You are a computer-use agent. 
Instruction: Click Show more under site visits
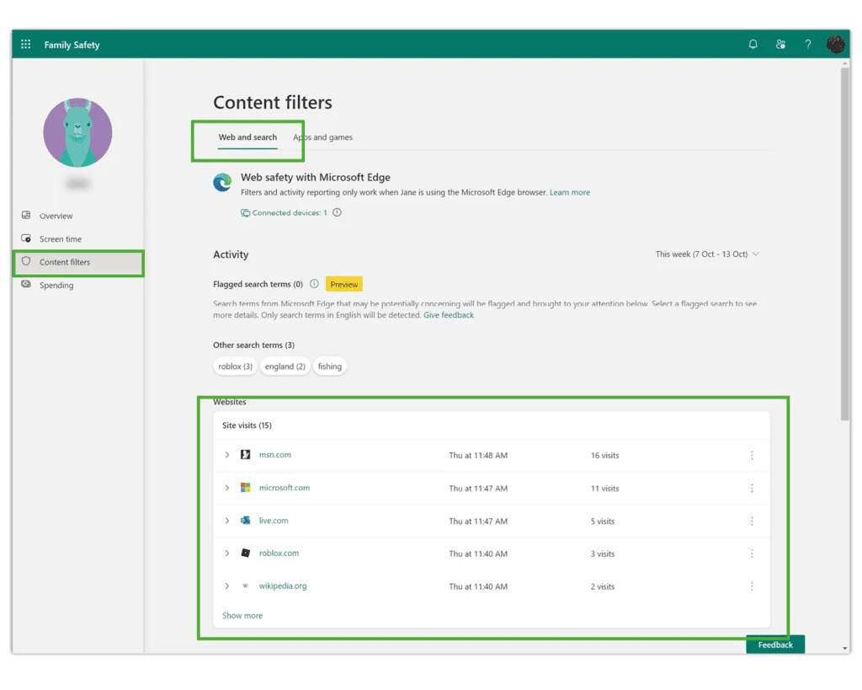[x=242, y=615]
